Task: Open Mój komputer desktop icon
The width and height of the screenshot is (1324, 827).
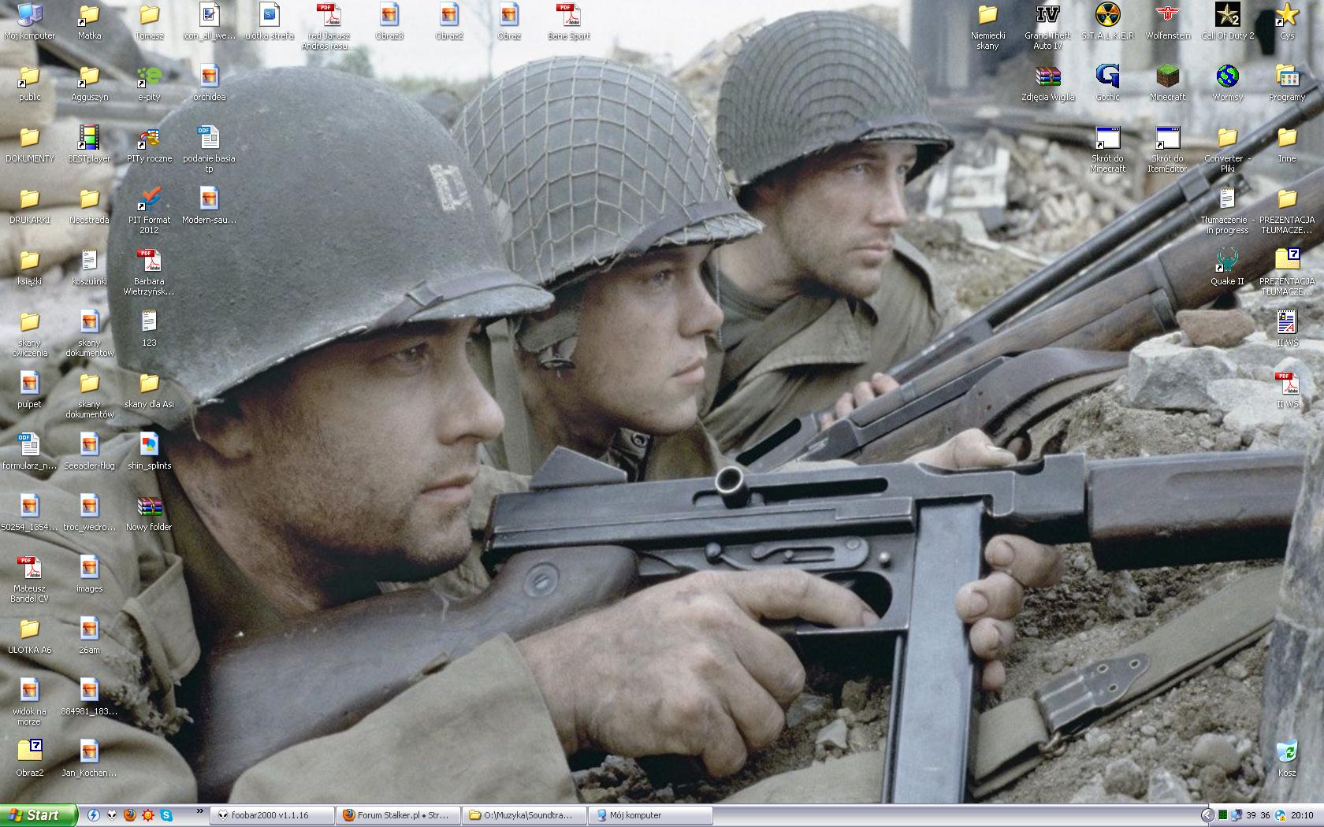Action: pos(30,21)
